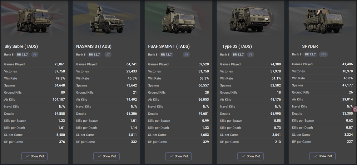This screenshot has height=165, width=357.
Task: Click the FSAF SAMP/T vehicle thumbnail
Action: pyautogui.click(x=178, y=21)
